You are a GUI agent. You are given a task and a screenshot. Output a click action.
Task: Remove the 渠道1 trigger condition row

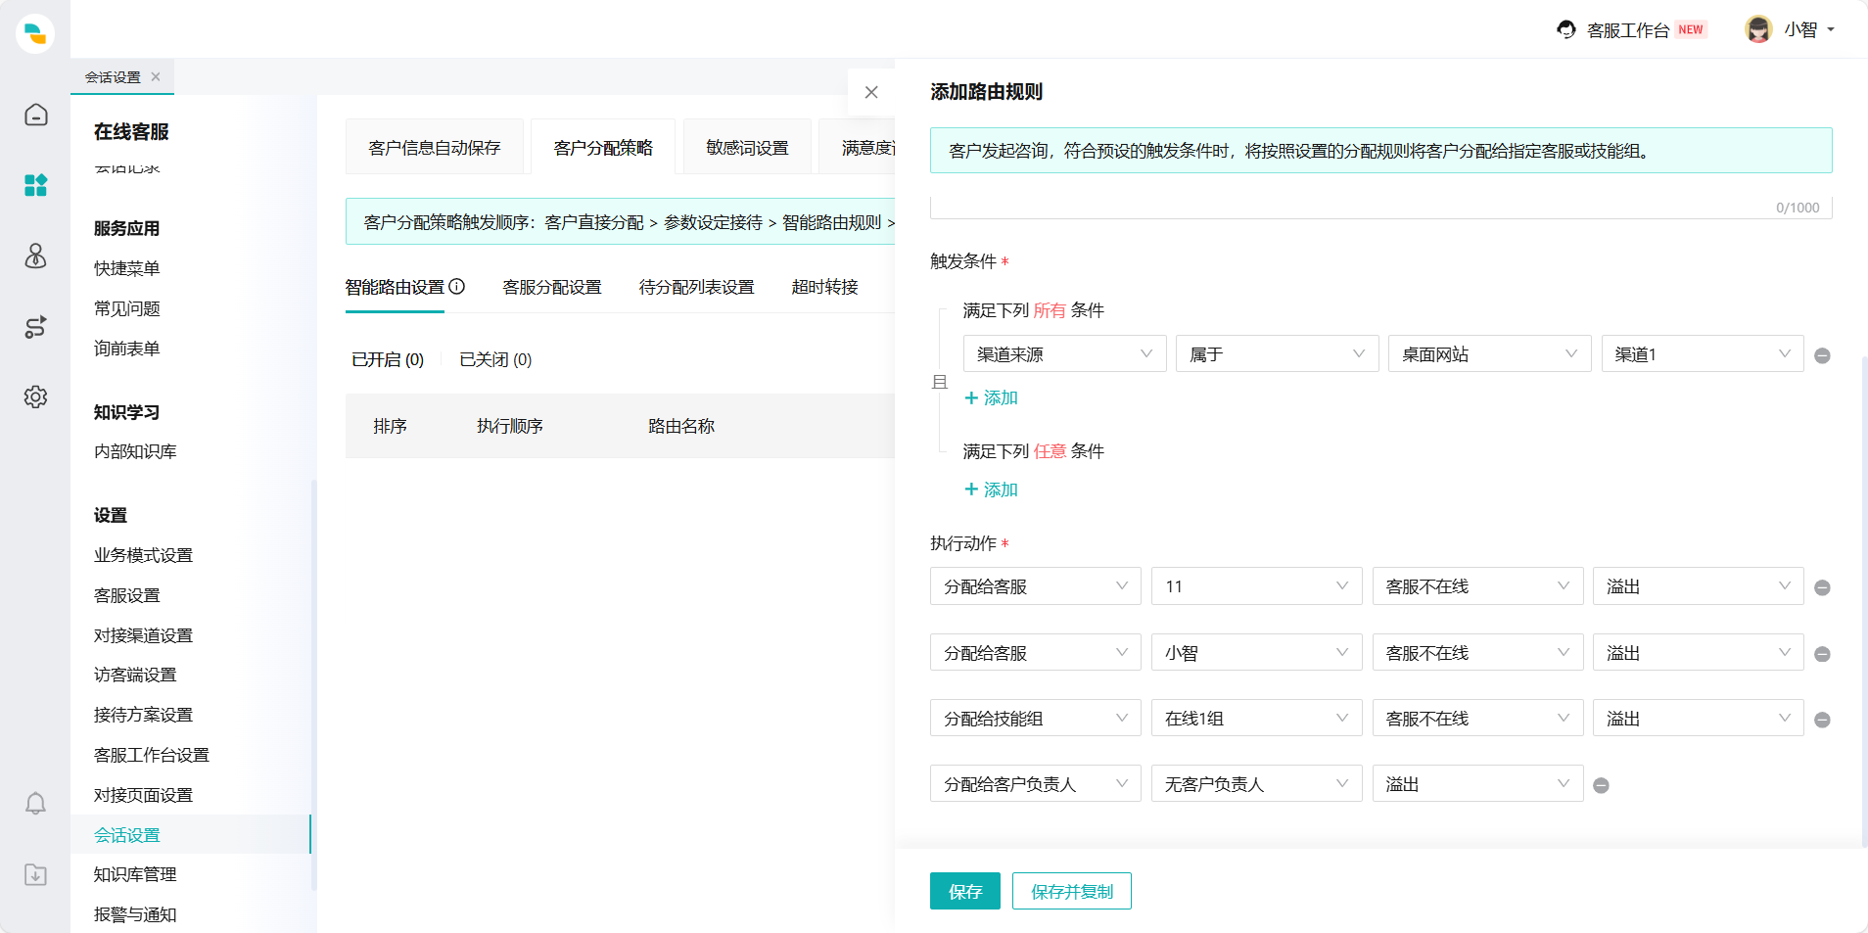pyautogui.click(x=1822, y=355)
